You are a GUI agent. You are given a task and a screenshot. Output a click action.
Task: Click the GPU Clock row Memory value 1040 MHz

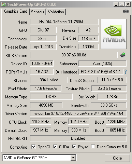[79, 122]
